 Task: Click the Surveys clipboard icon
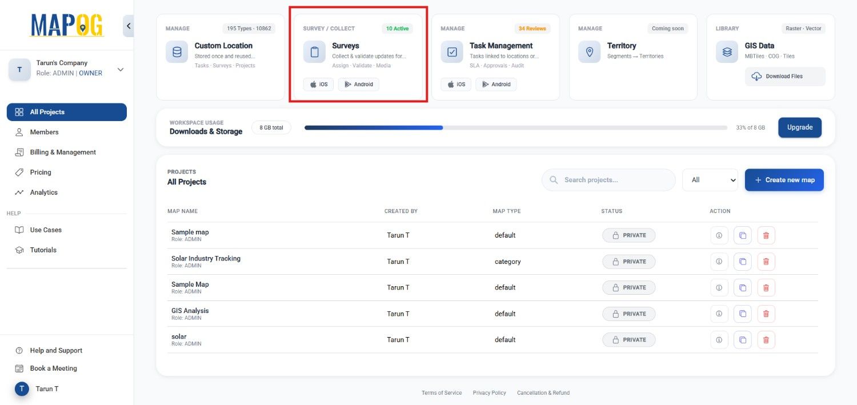coord(314,51)
